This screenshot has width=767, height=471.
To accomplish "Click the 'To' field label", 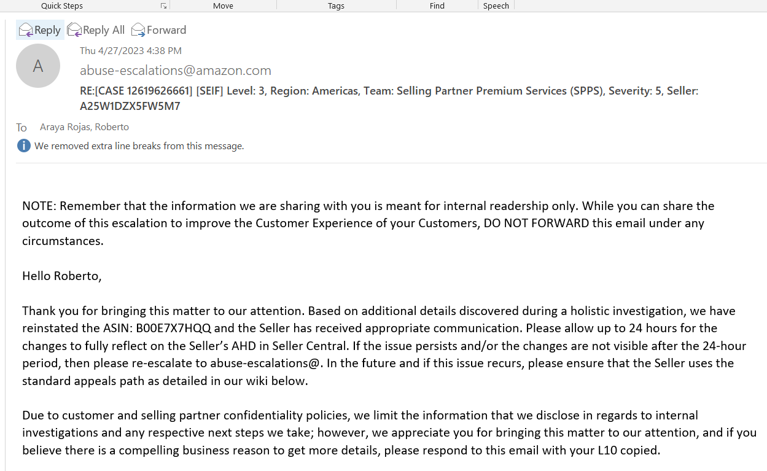I will 21,128.
